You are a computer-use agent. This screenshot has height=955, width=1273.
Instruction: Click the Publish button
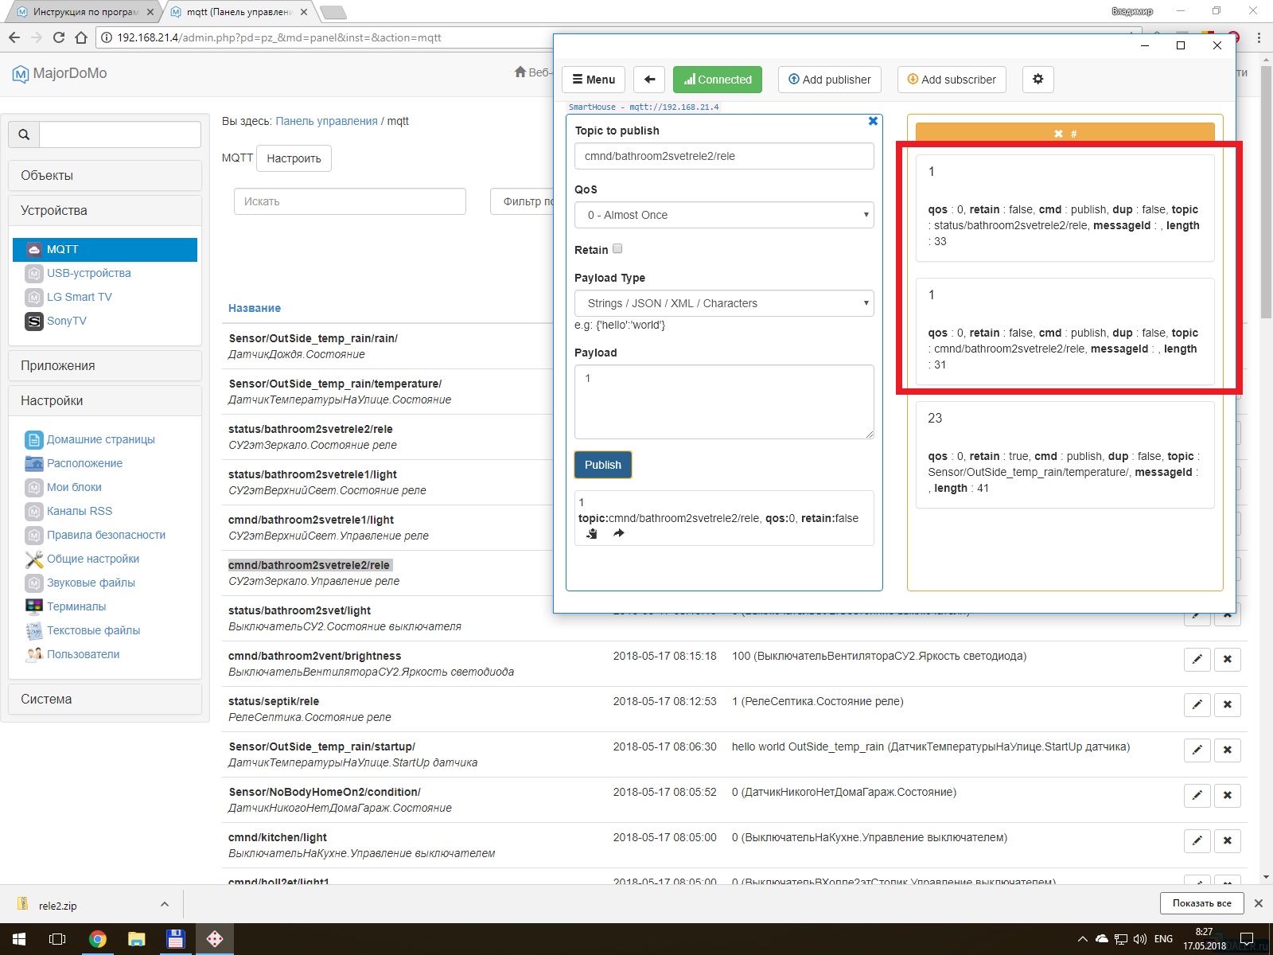coord(603,465)
